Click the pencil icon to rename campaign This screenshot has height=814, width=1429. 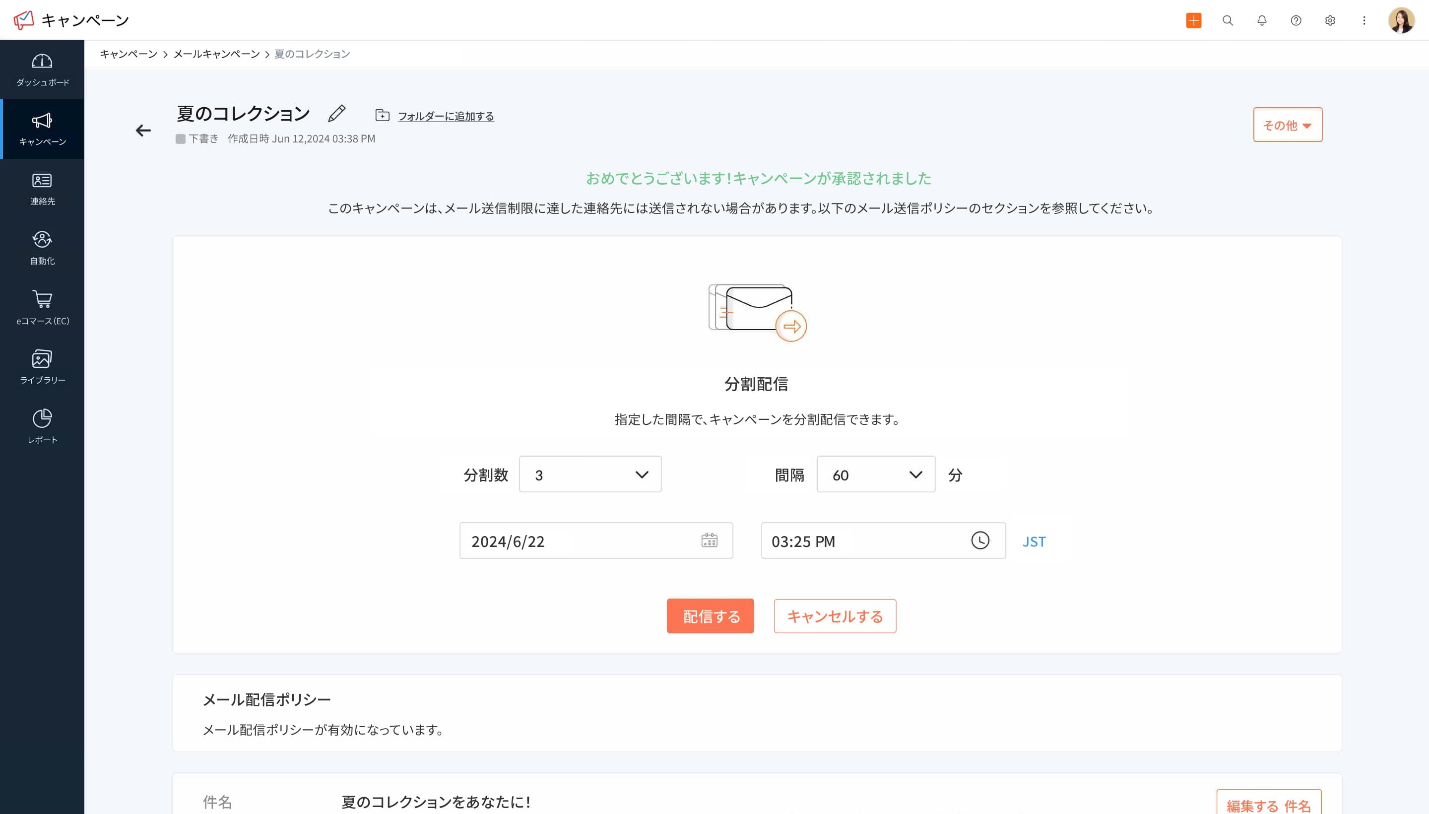pyautogui.click(x=336, y=114)
